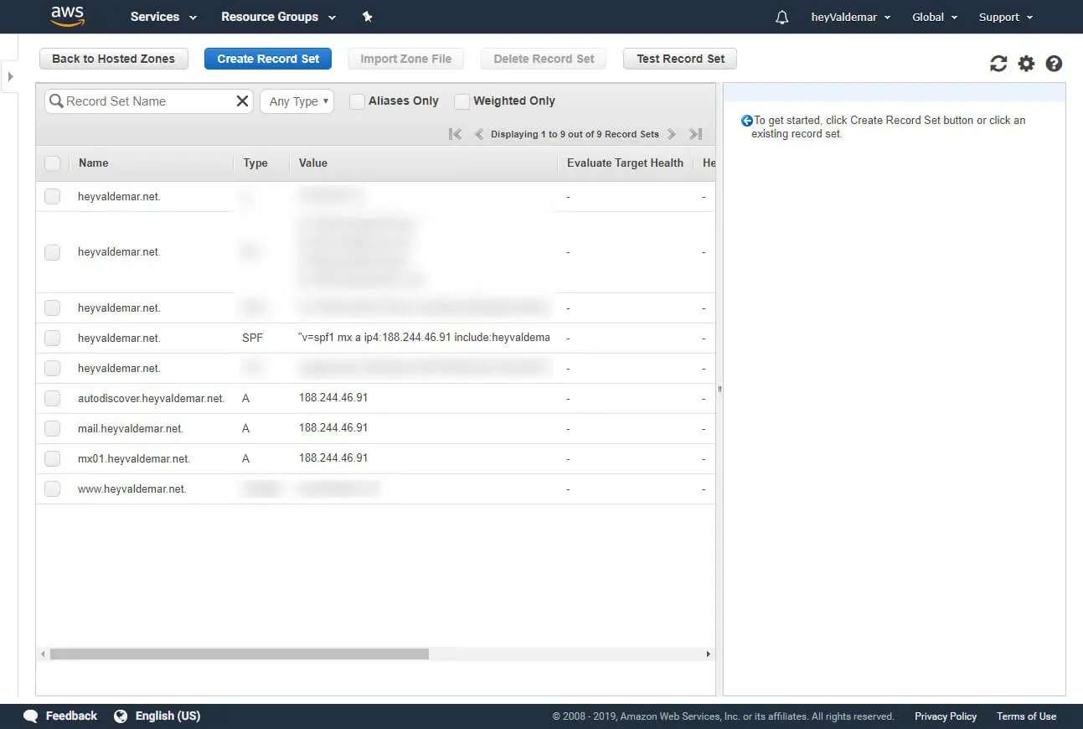Open settings gear icon
The height and width of the screenshot is (729, 1083).
click(x=1026, y=64)
